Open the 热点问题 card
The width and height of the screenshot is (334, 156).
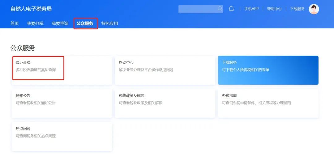(x=62, y=136)
